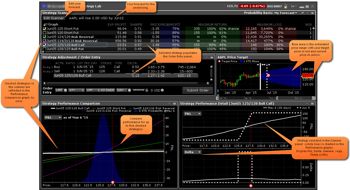Toggle the Jun05 128/125 Bull Put checkbox
Viewport: 350px width, 190px height.
coord(45,49)
